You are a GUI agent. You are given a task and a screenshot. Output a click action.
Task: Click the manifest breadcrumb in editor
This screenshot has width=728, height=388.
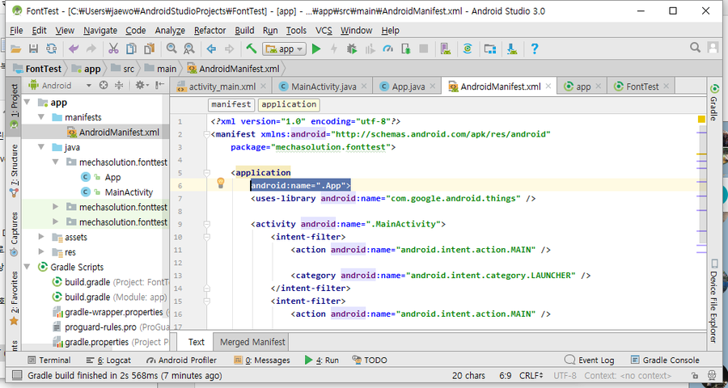231,104
